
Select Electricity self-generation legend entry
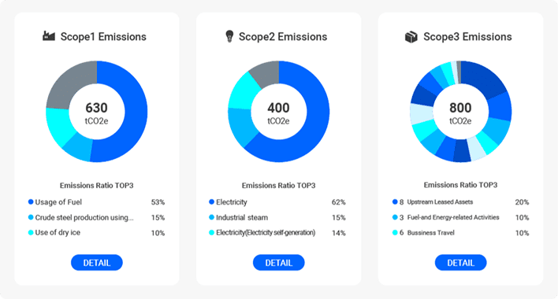[x=277, y=233]
